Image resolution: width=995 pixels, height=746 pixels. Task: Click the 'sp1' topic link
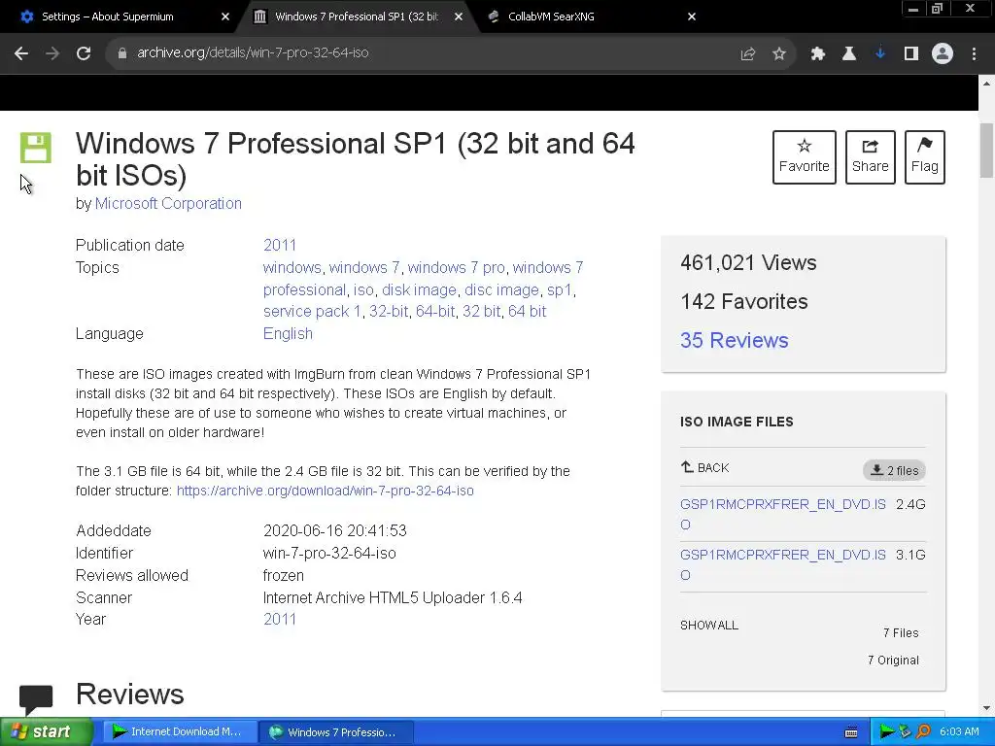pyautogui.click(x=560, y=289)
